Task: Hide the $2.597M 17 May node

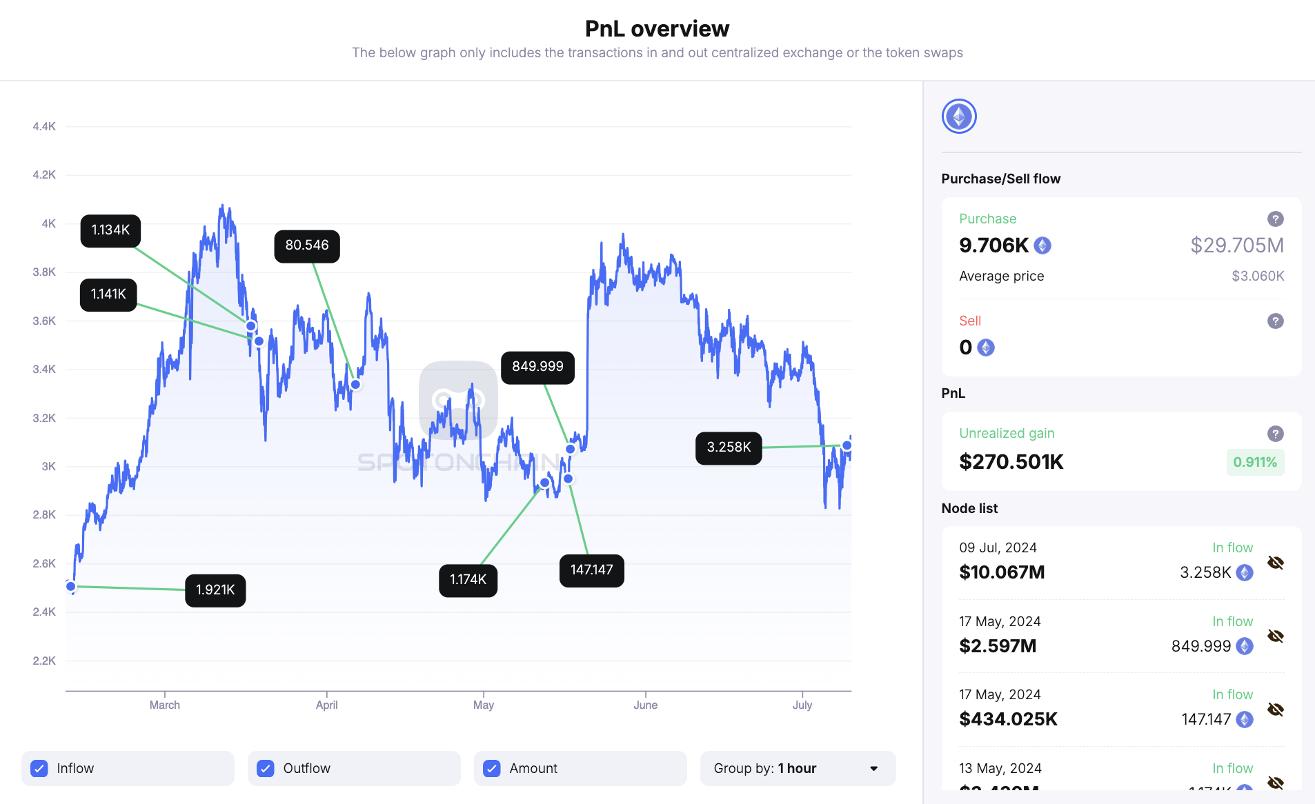Action: click(x=1276, y=636)
